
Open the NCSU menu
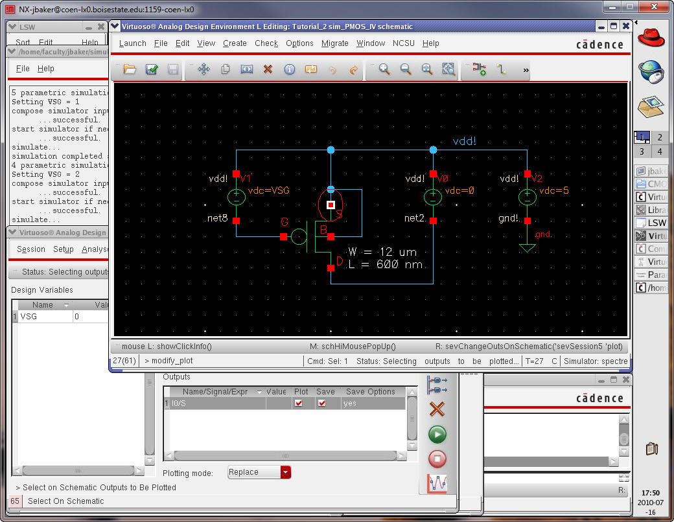[403, 43]
